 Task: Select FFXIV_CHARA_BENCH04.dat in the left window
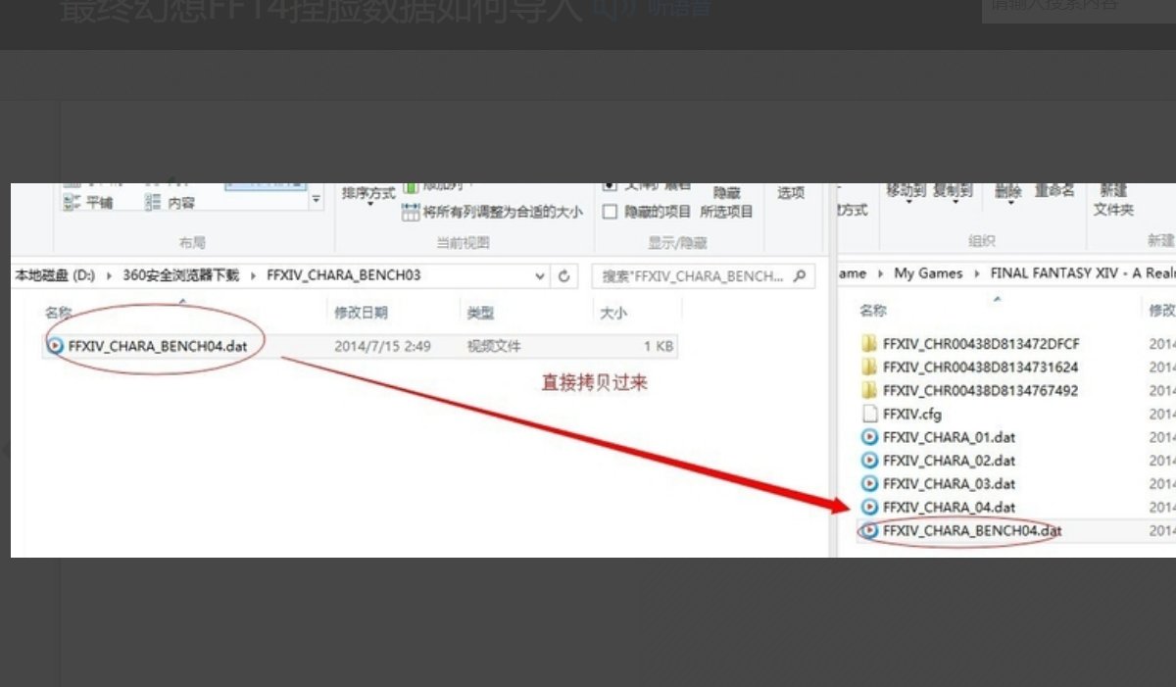(147, 346)
